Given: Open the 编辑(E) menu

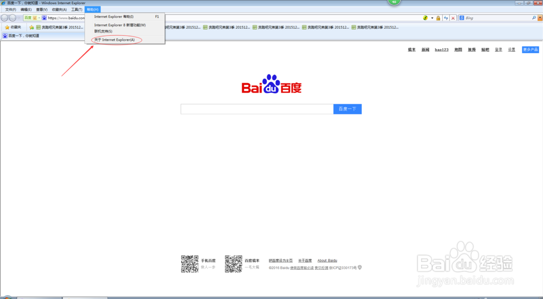Looking at the screenshot, I should point(26,10).
